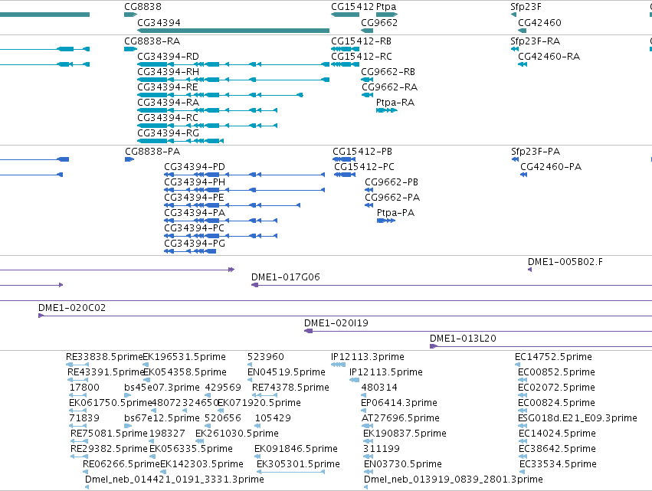The image size is (652, 491).
Task: Select EST RE74378.5prime
Action: click(290, 388)
